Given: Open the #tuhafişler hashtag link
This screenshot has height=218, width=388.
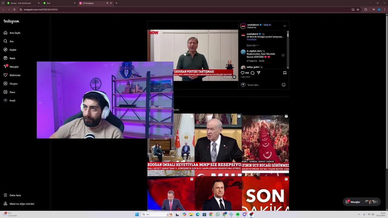Looking at the screenshot, I should [x=252, y=39].
